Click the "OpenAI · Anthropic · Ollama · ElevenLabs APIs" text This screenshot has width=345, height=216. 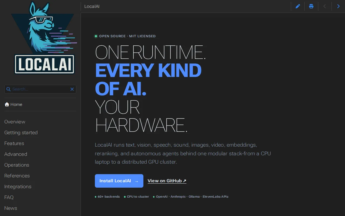[192, 197]
